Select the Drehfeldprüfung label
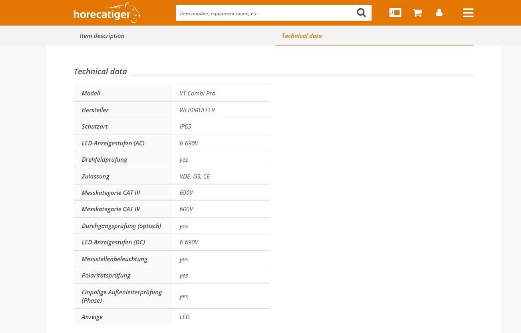This screenshot has height=333, width=521. tap(104, 159)
